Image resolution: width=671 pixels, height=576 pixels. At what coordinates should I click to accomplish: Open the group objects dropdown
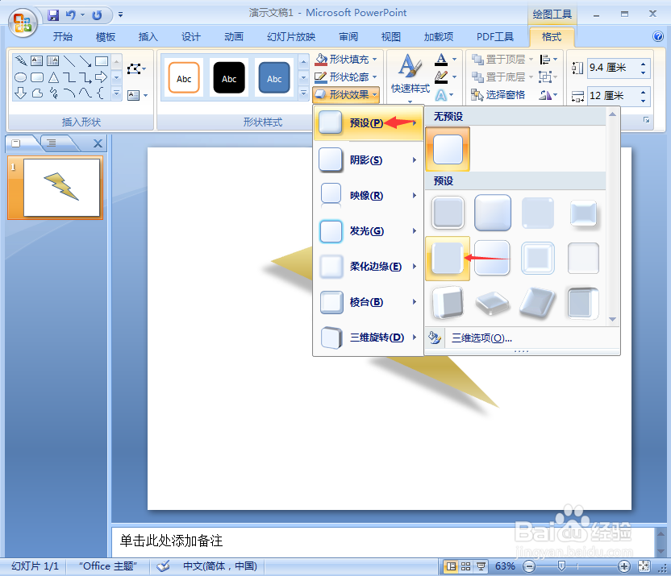(548, 77)
